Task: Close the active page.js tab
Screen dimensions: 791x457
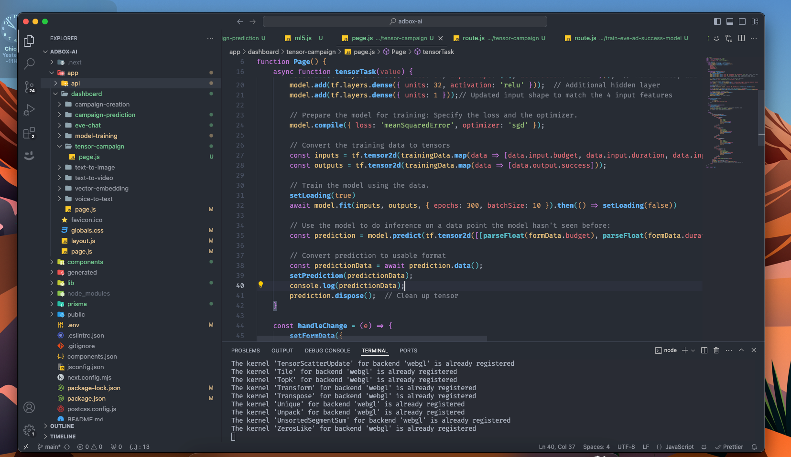Action: coord(440,38)
